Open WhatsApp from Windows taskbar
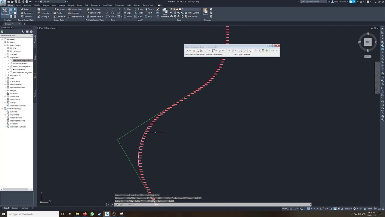385x217 pixels. point(92,214)
